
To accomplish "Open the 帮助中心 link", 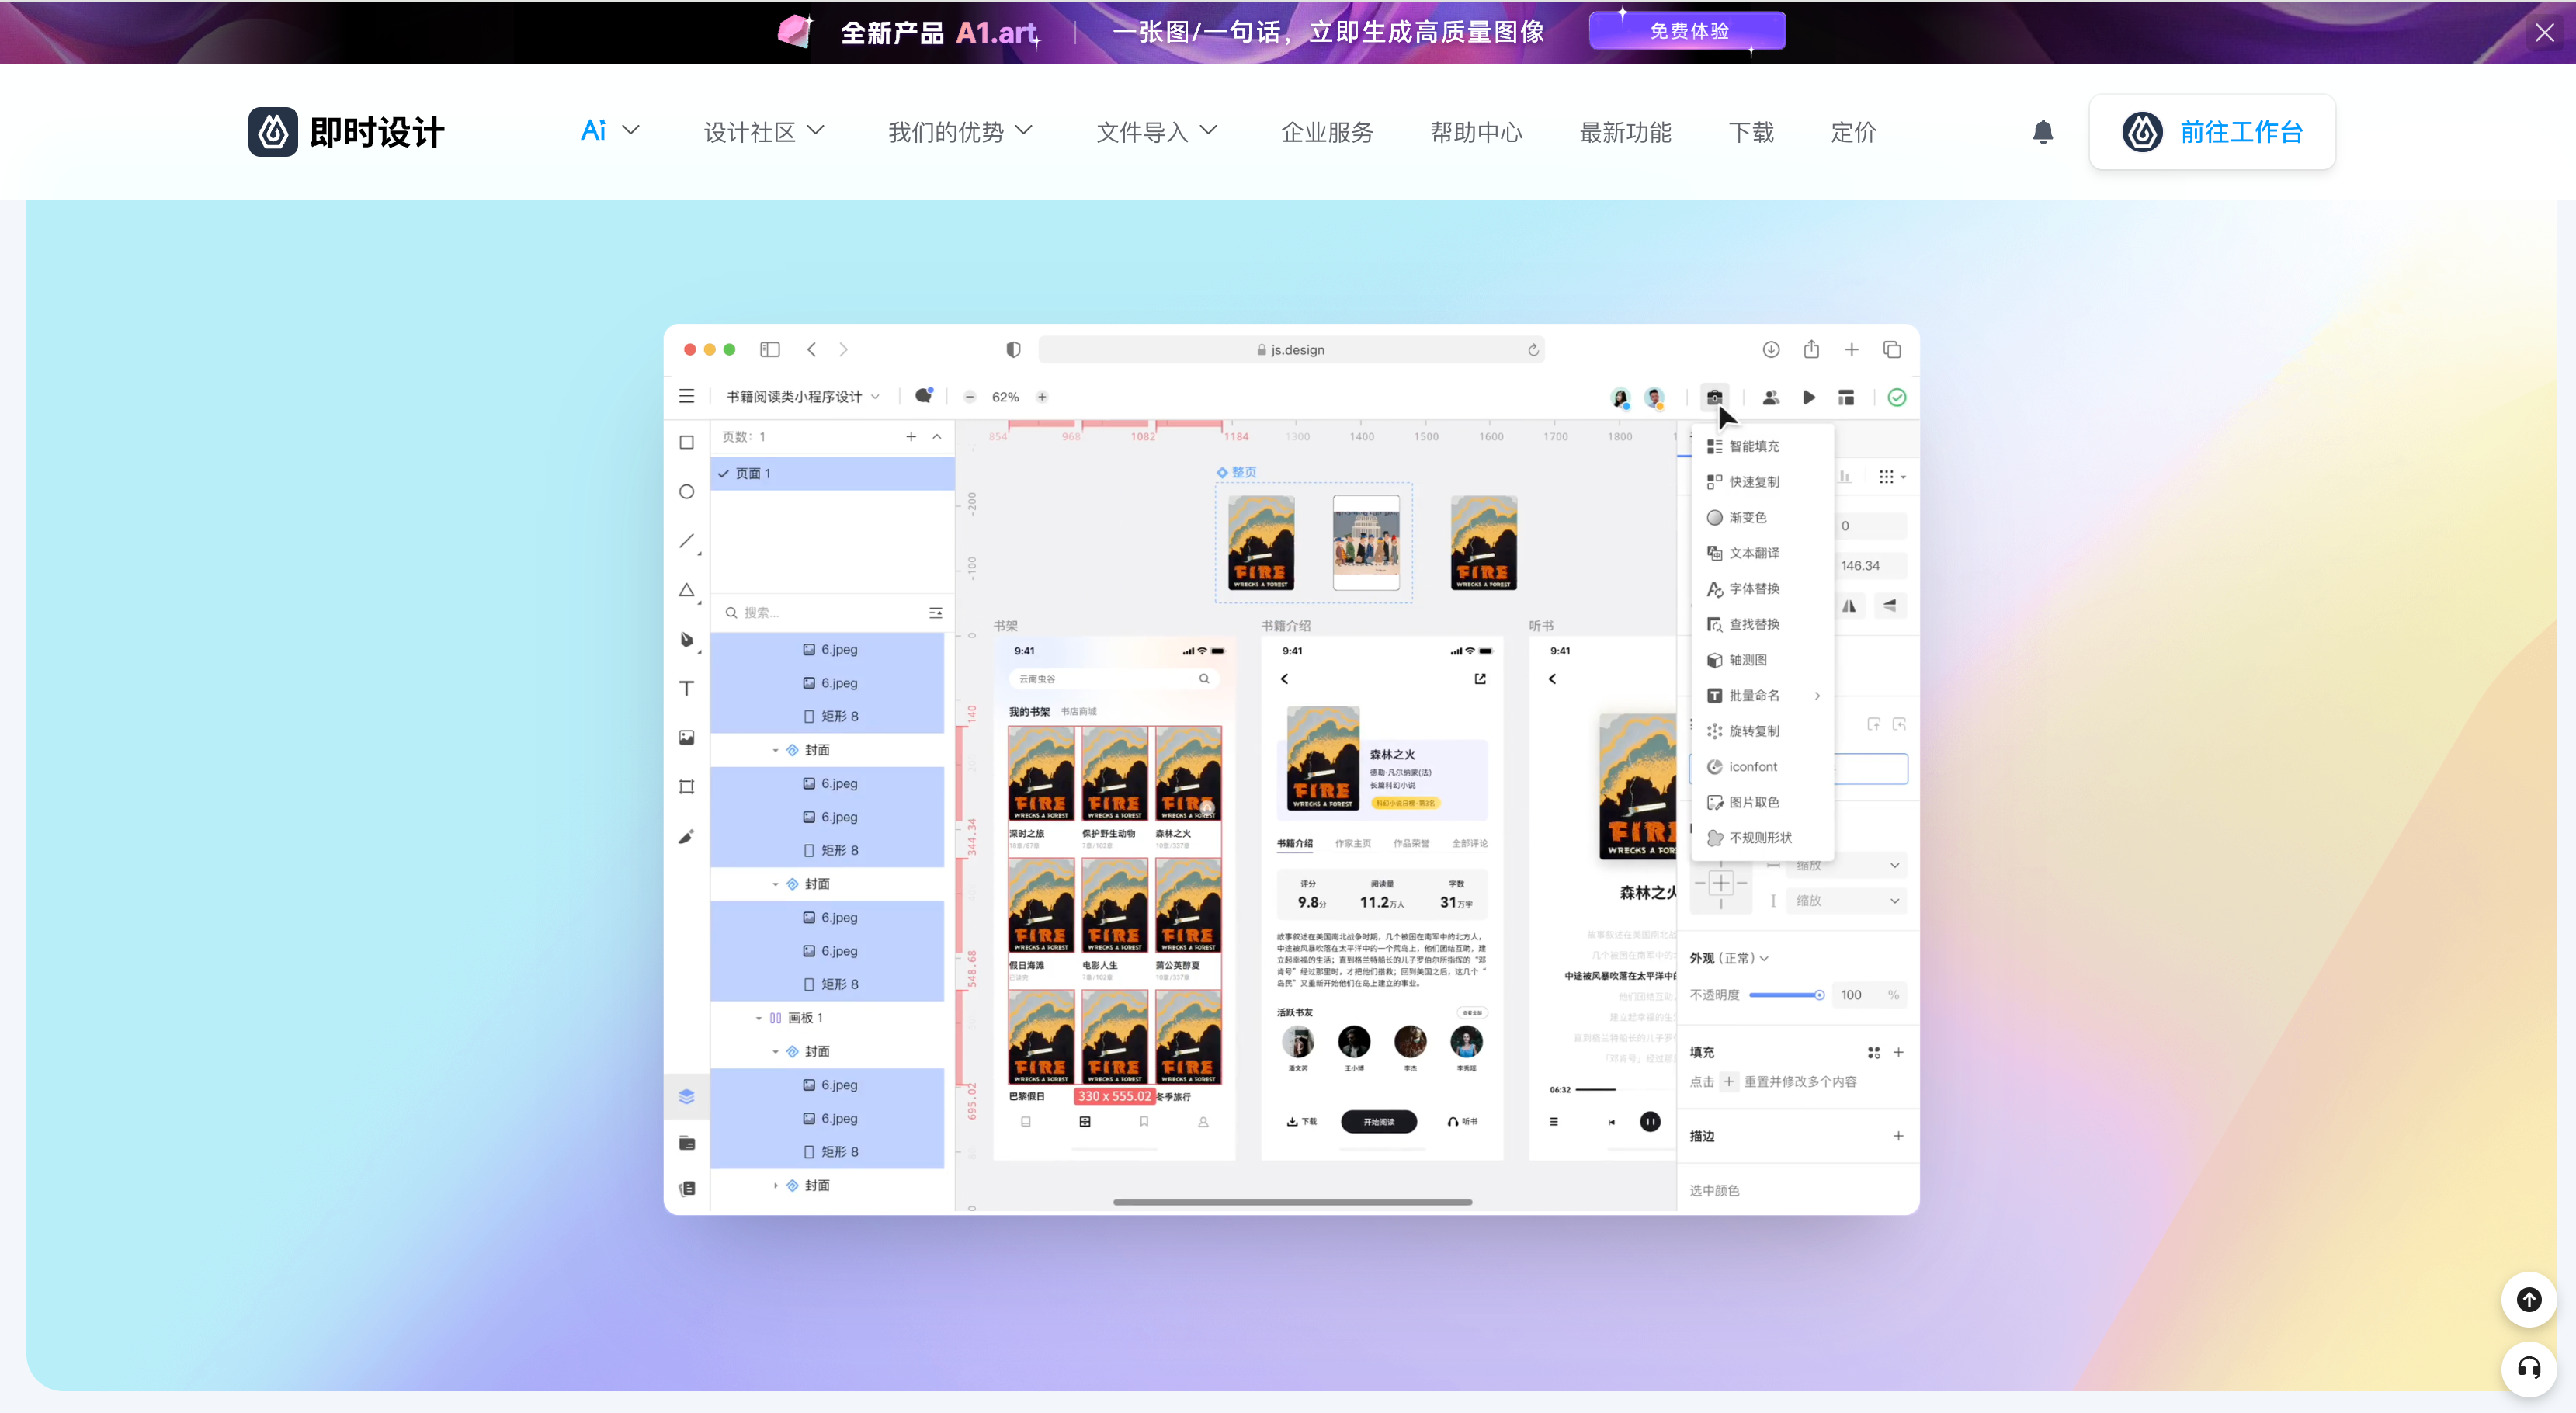I will [x=1476, y=132].
